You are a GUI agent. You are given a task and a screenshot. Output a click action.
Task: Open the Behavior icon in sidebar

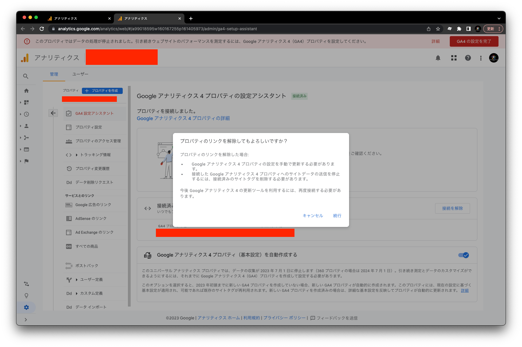[x=26, y=149]
